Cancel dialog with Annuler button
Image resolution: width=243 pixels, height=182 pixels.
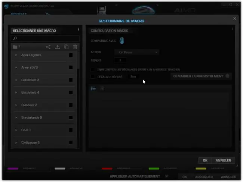click(x=223, y=160)
